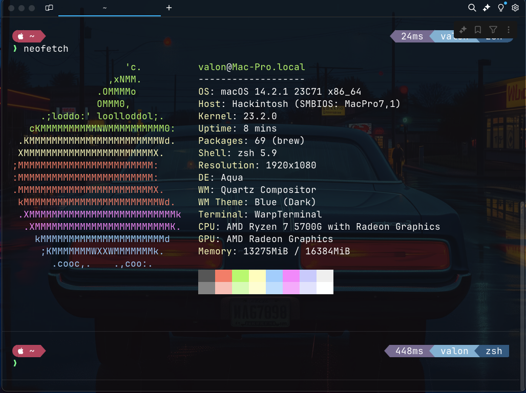Select the medium gray color swatch
This screenshot has width=526, height=393.
click(206, 288)
